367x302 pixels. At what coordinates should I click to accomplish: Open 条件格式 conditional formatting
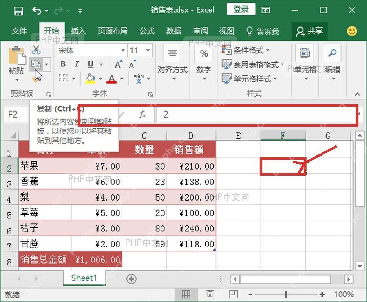[x=245, y=50]
